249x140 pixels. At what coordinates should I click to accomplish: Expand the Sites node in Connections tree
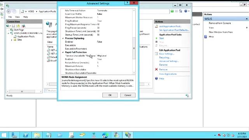click(x=11, y=40)
